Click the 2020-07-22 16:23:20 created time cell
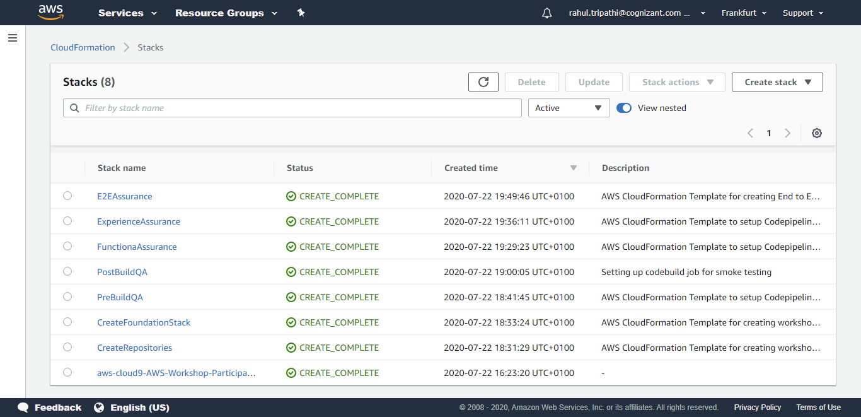The width and height of the screenshot is (861, 417). point(509,373)
